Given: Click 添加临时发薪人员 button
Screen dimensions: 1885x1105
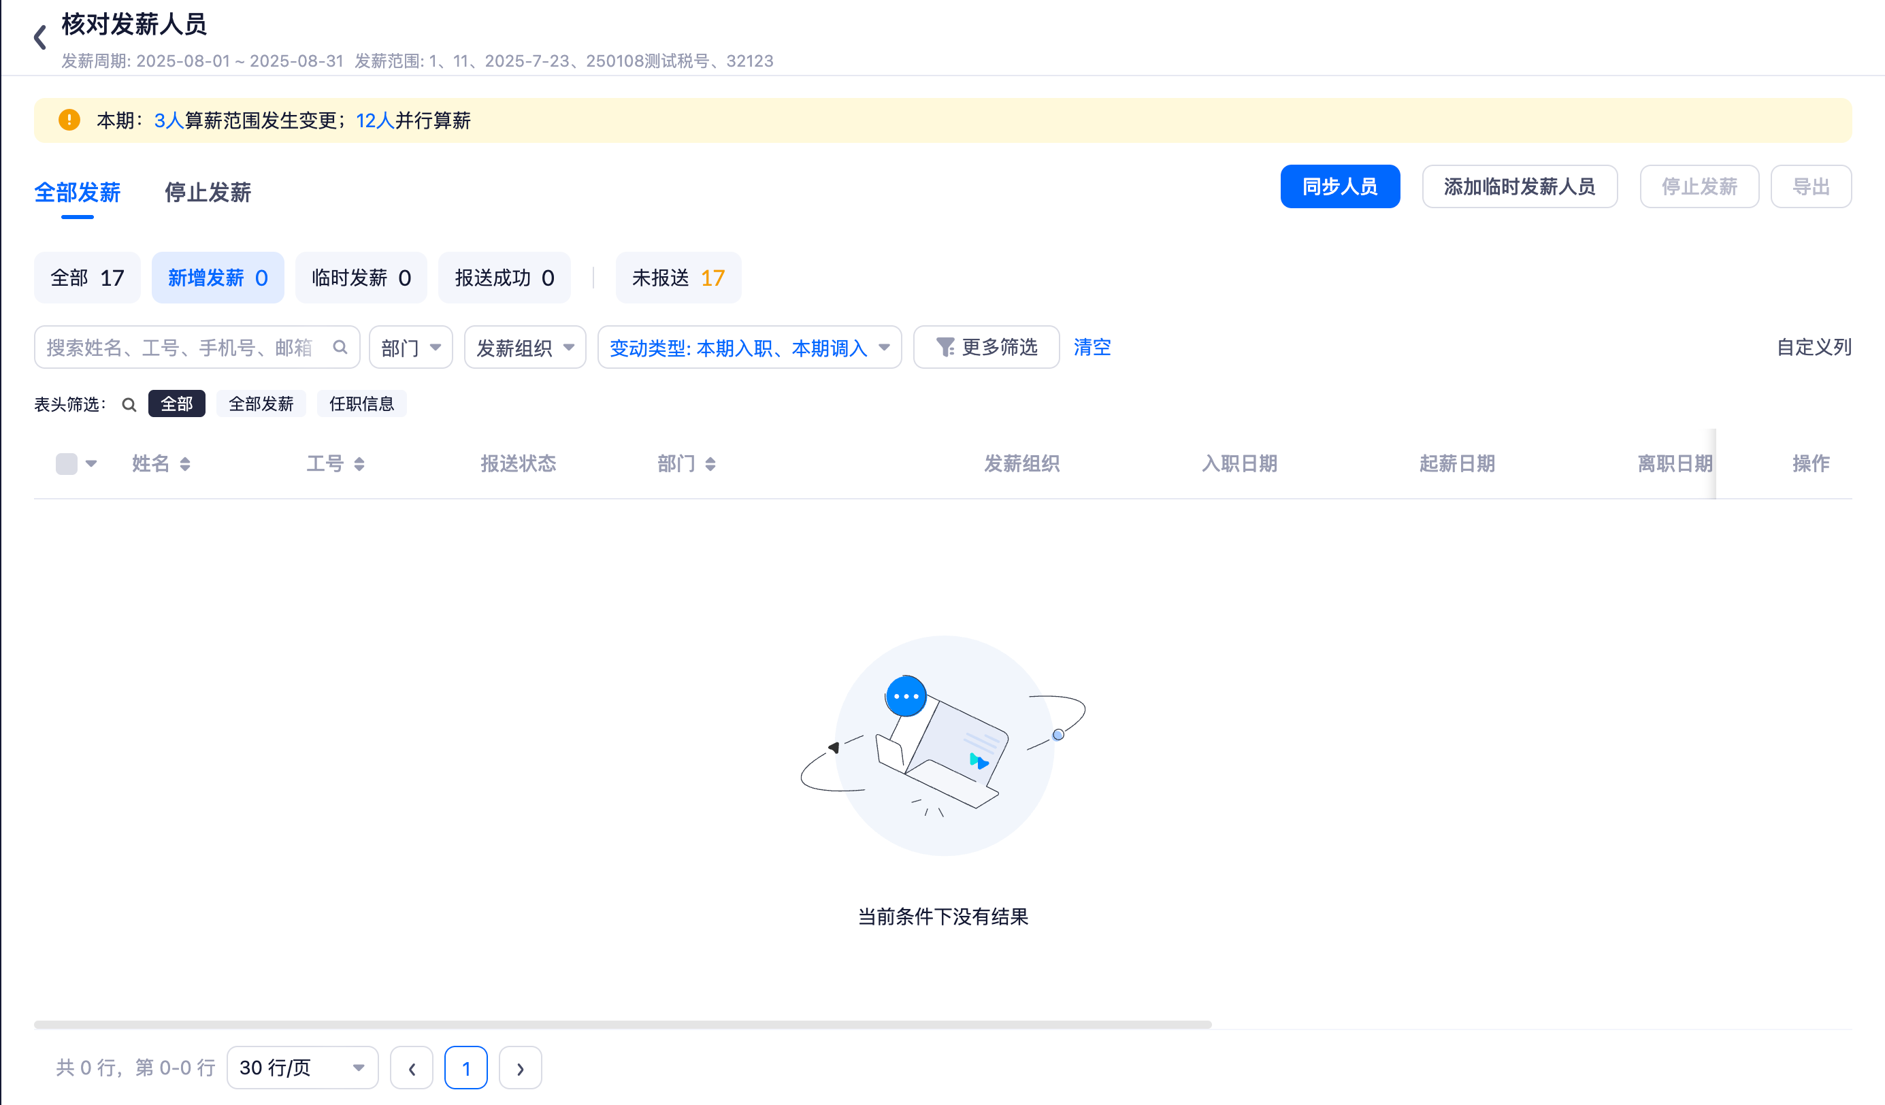Looking at the screenshot, I should click(1519, 186).
